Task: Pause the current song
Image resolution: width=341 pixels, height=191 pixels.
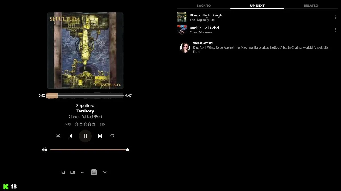Action: coord(85,136)
